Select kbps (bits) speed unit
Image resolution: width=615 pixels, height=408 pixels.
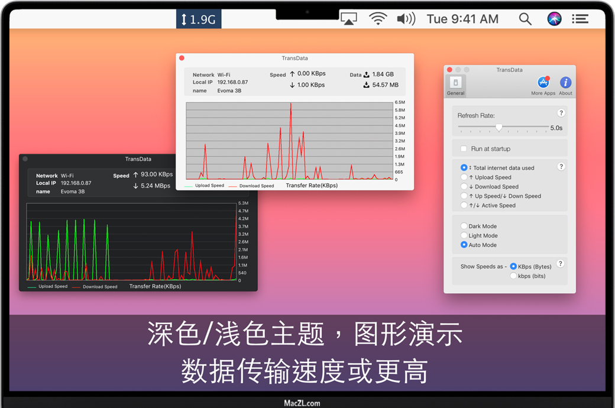pyautogui.click(x=513, y=276)
